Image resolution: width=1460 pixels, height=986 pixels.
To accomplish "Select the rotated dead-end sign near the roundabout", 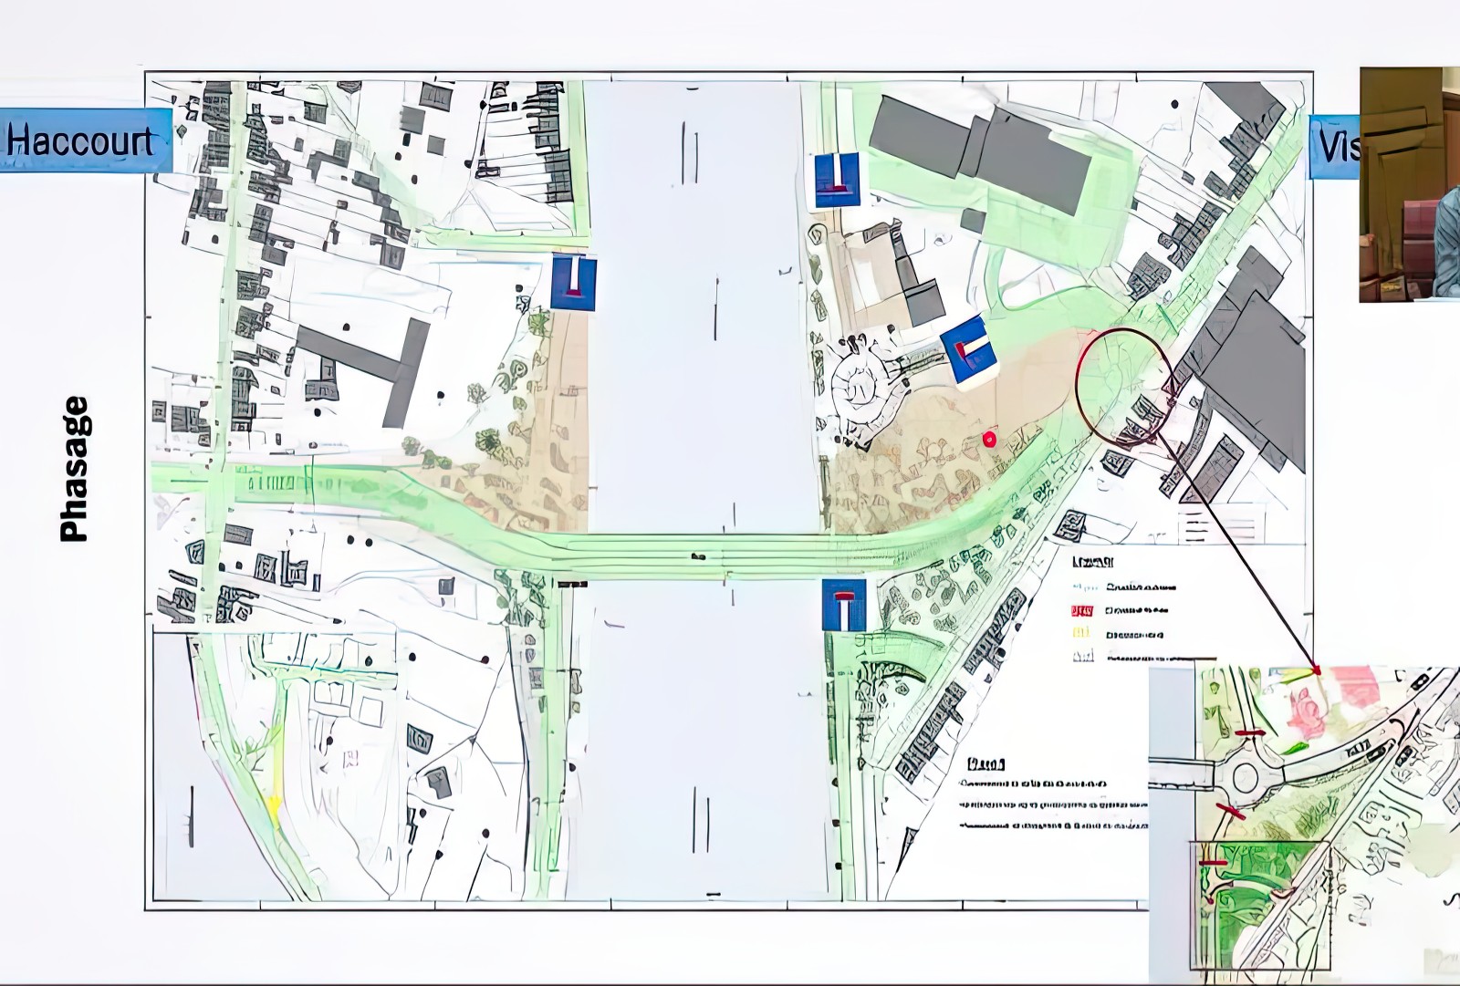I will pyautogui.click(x=970, y=351).
